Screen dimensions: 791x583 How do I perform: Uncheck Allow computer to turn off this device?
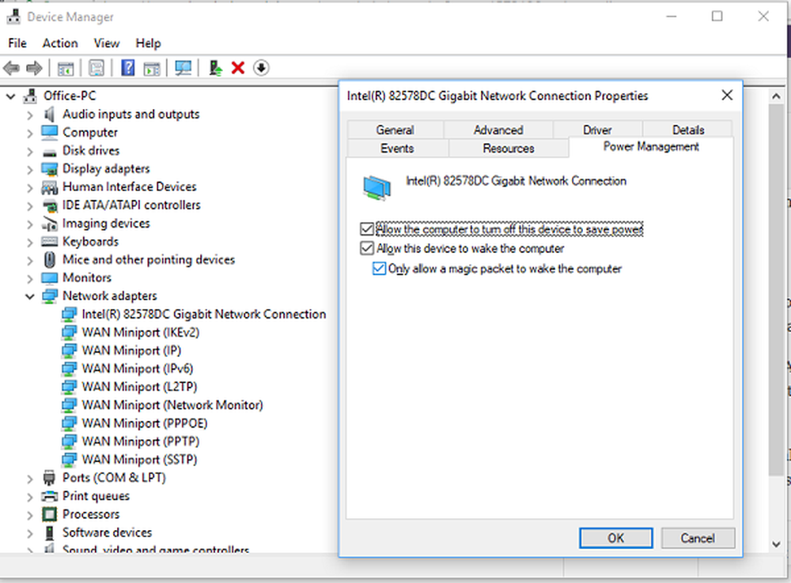[x=366, y=230]
